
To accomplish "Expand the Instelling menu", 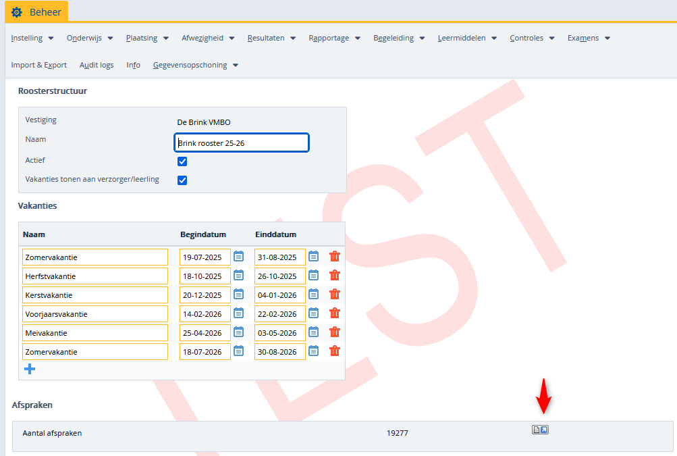I will click(32, 38).
